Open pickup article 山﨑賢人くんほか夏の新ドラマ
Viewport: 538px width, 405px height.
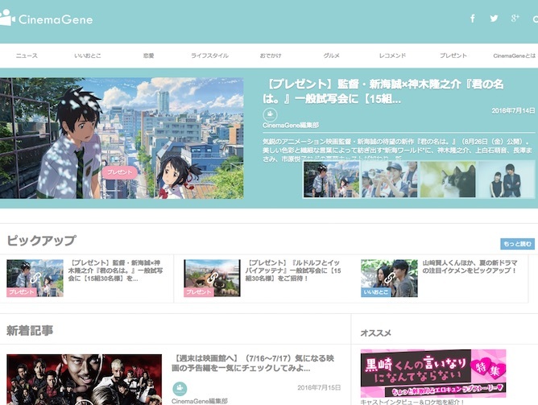pyautogui.click(x=470, y=267)
